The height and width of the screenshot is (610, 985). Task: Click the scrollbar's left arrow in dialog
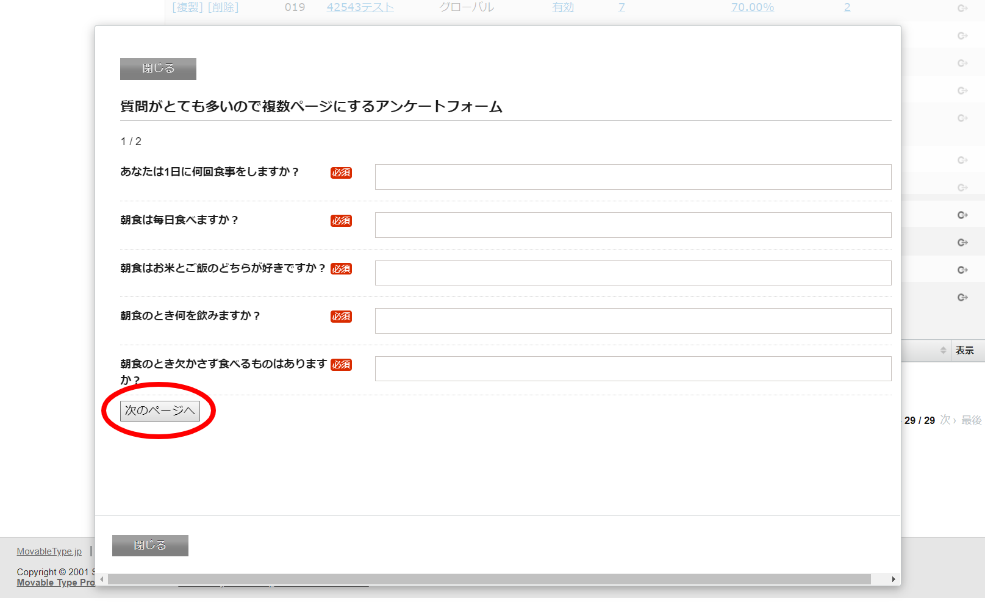102,579
